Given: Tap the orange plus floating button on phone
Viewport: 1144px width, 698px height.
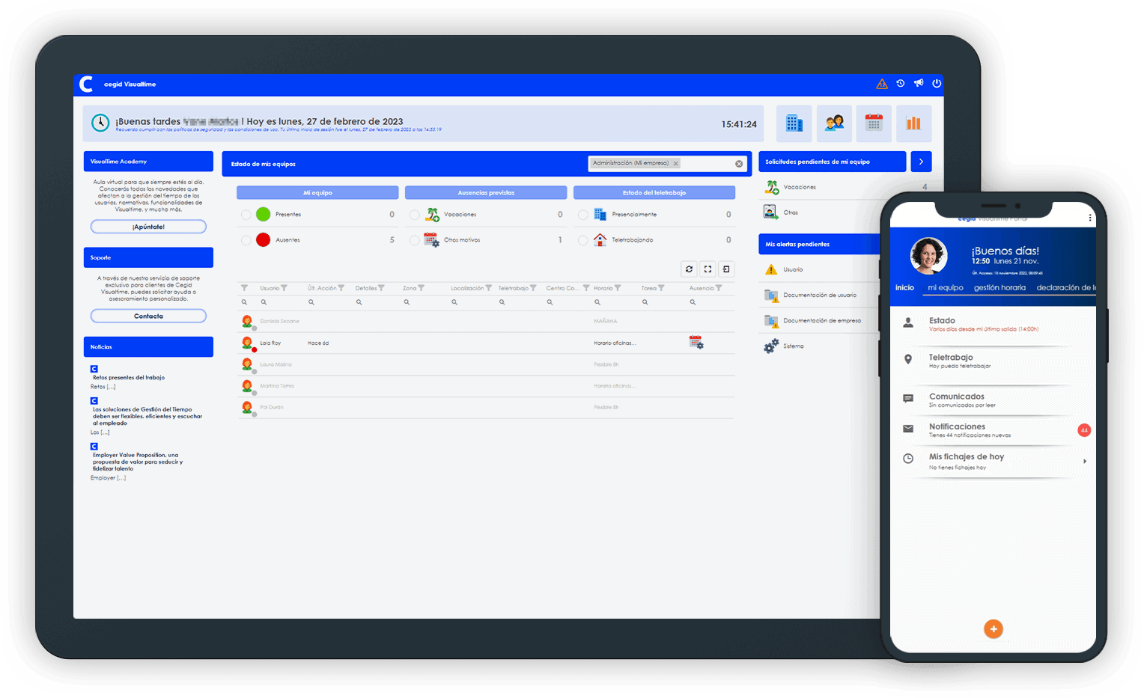Looking at the screenshot, I should tap(994, 629).
